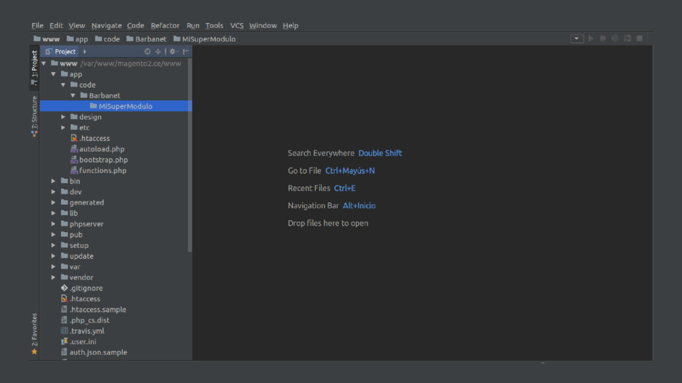Open the run configuration dropdown
The height and width of the screenshot is (383, 682).
coord(577,38)
